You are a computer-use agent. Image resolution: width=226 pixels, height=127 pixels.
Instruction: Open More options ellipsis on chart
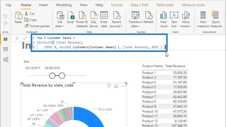pos(123,86)
